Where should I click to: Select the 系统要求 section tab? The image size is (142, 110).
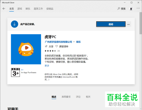(66, 97)
